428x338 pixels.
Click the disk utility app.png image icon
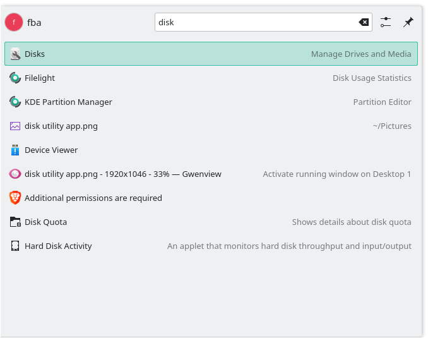[15, 126]
